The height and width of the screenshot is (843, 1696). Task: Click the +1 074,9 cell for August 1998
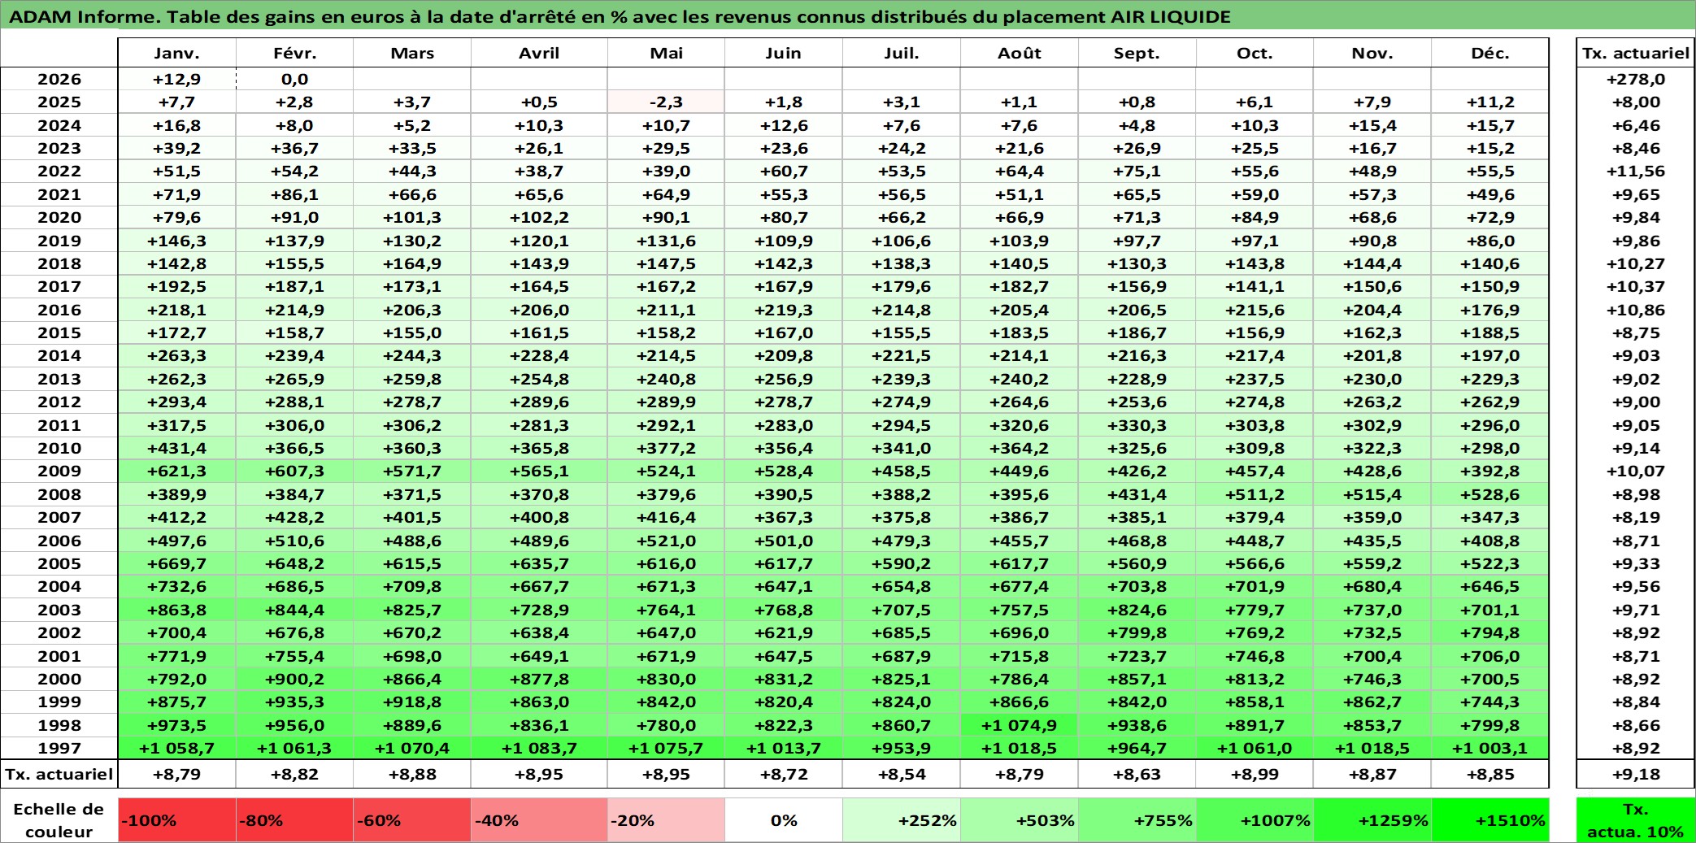coord(1020,725)
